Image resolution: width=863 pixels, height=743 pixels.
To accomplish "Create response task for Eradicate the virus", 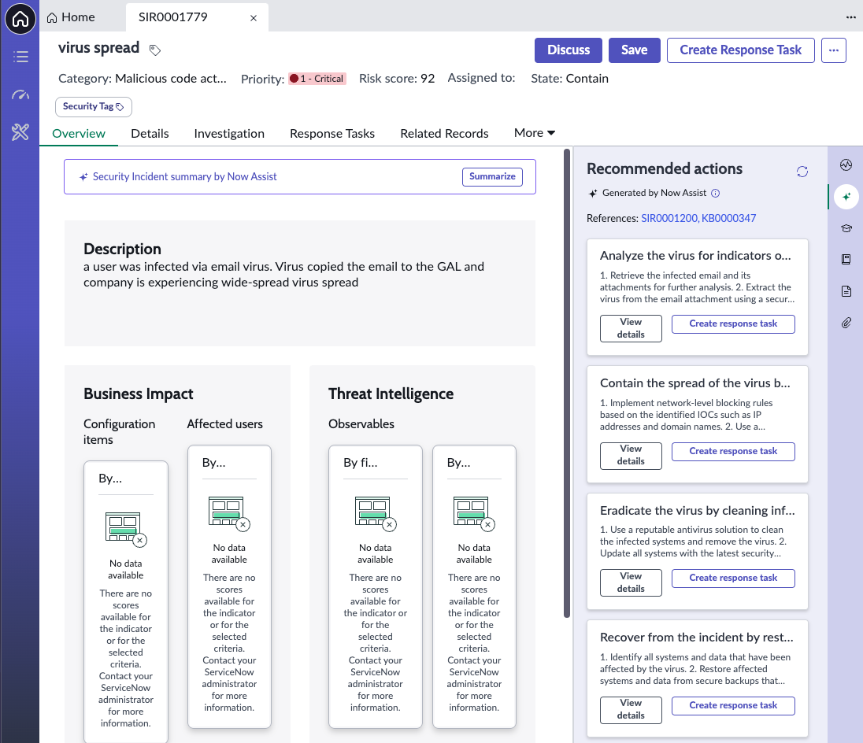I will tap(733, 578).
